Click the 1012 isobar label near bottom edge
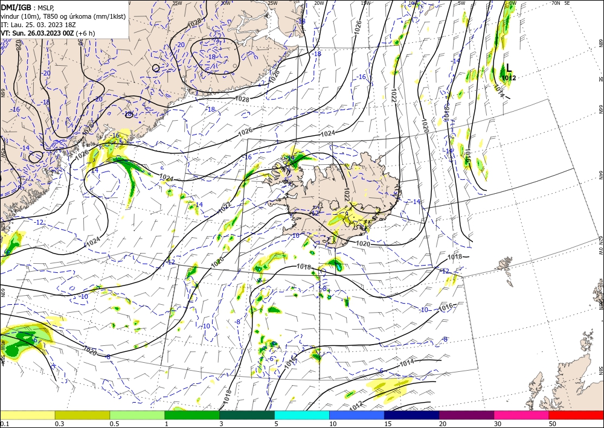 [x=356, y=405]
